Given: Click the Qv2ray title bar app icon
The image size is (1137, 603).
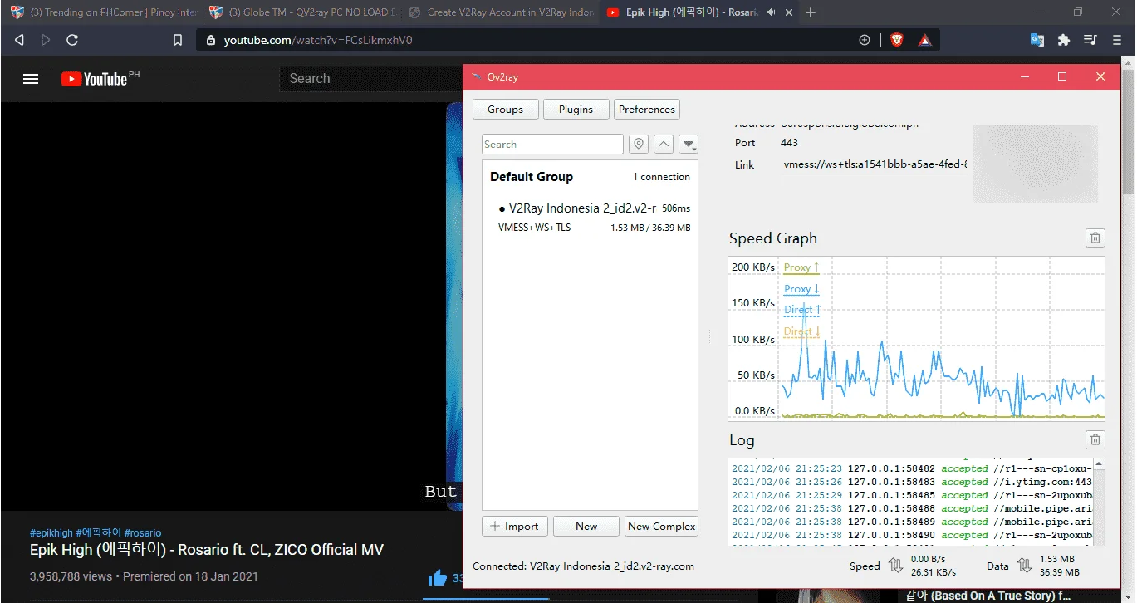Looking at the screenshot, I should coord(476,76).
